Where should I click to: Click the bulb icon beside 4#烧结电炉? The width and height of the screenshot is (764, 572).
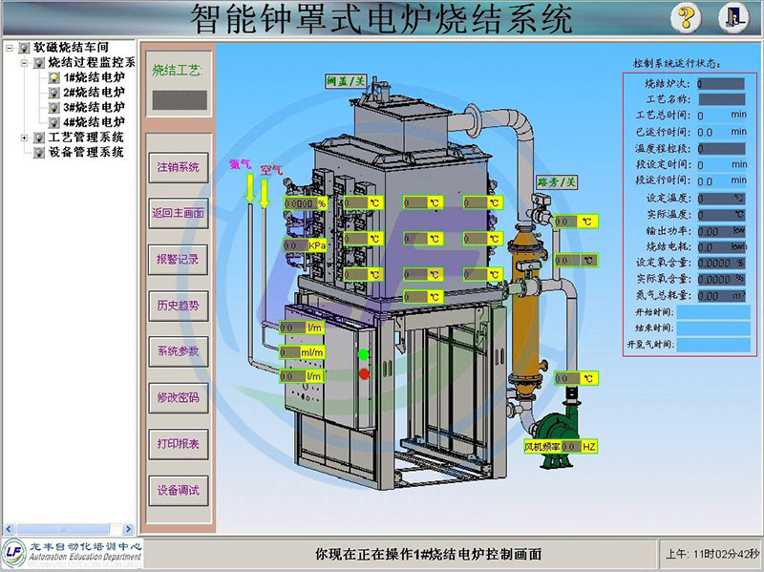(53, 122)
